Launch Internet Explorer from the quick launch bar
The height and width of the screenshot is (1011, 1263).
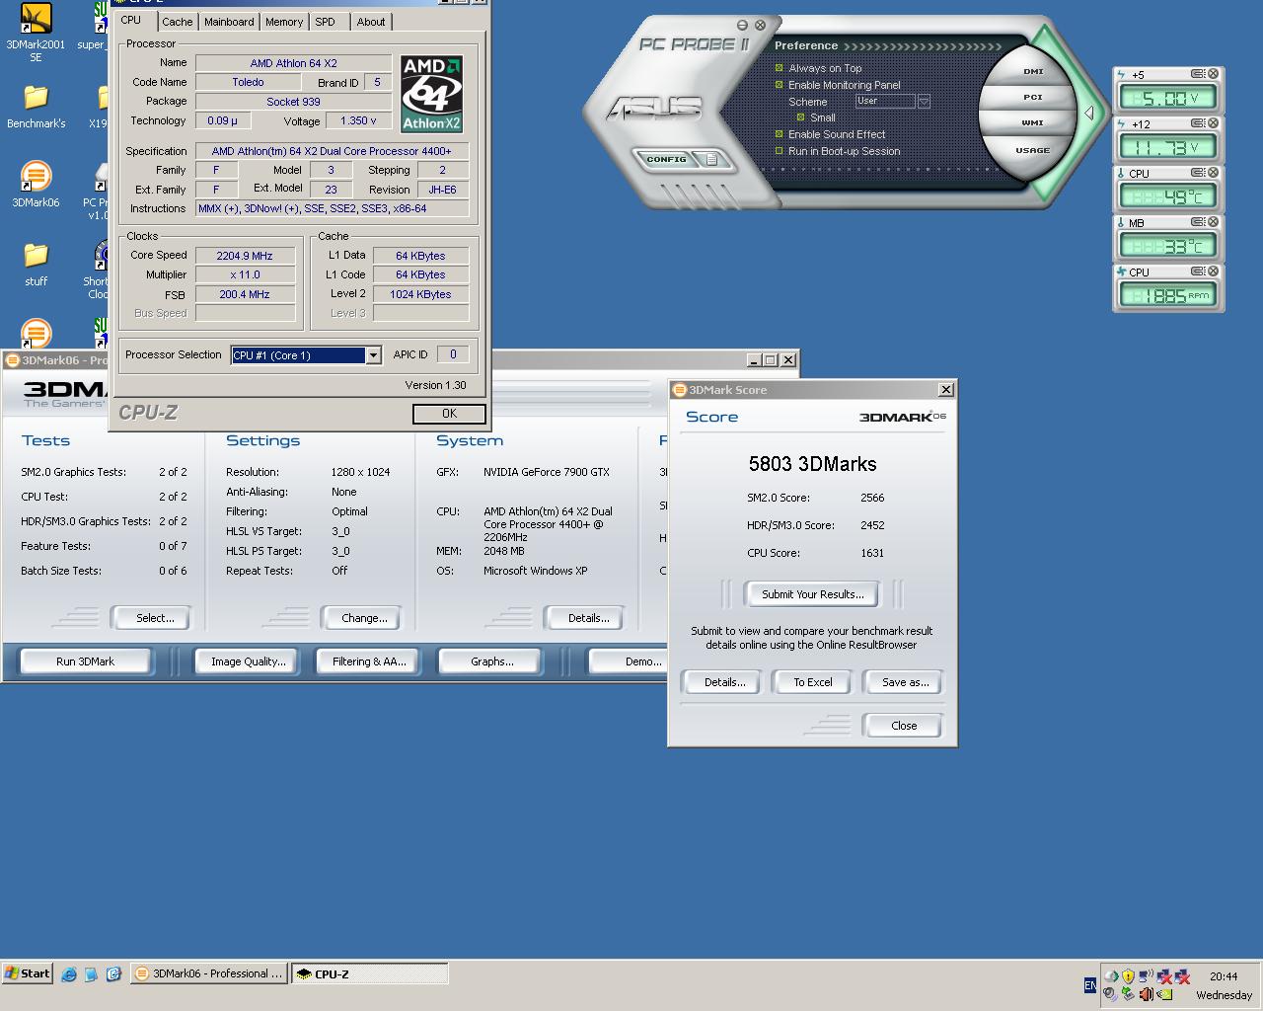(x=68, y=973)
